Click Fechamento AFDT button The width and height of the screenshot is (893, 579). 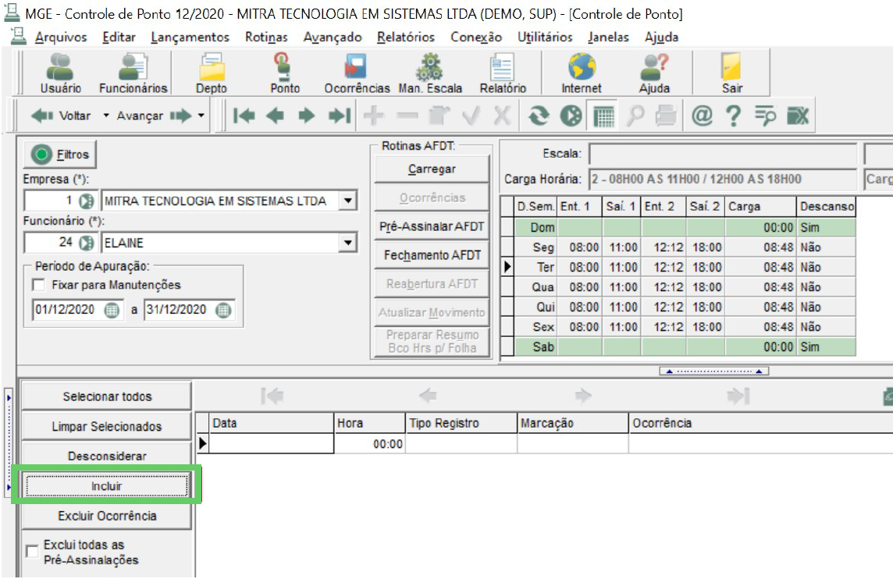pyautogui.click(x=432, y=255)
